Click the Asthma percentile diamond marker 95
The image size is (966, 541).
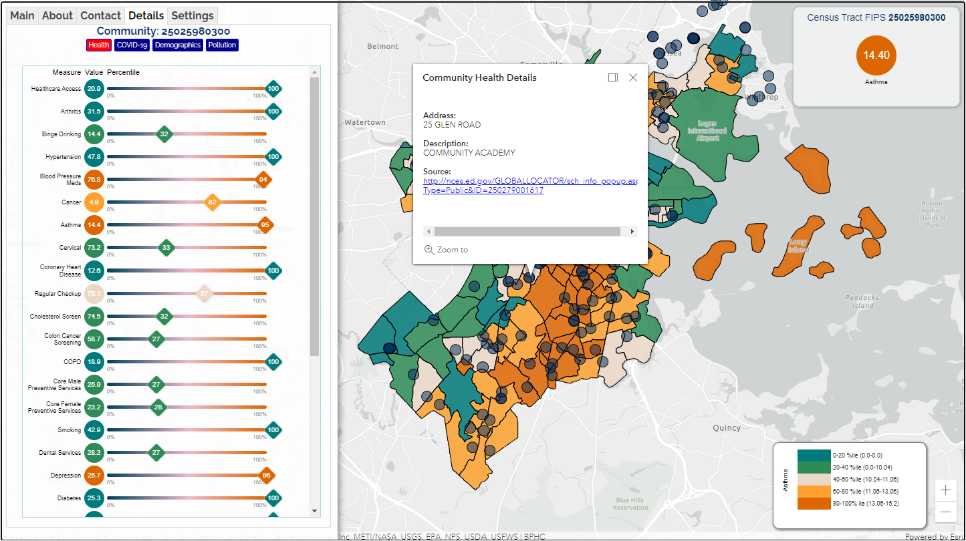[265, 225]
